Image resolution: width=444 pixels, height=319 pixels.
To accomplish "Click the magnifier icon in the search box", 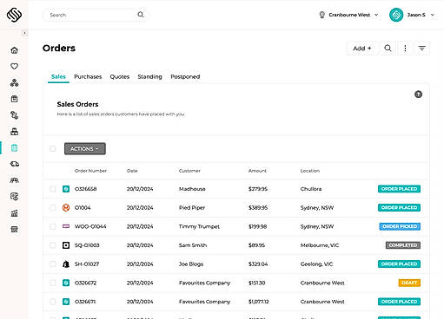I will tap(141, 15).
